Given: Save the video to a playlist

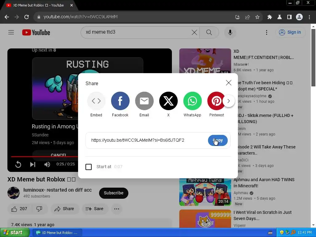Looking at the screenshot, I should point(95,209).
